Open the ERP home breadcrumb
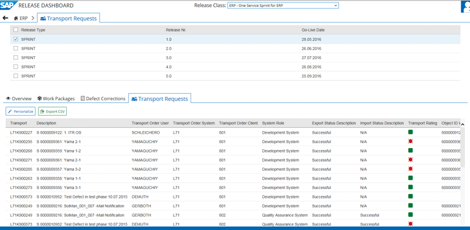 click(21, 18)
